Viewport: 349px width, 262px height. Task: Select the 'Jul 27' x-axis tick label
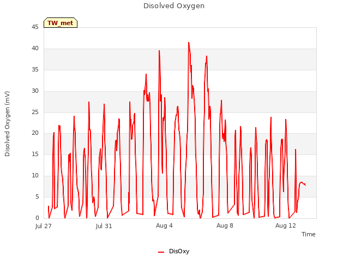(x=44, y=226)
